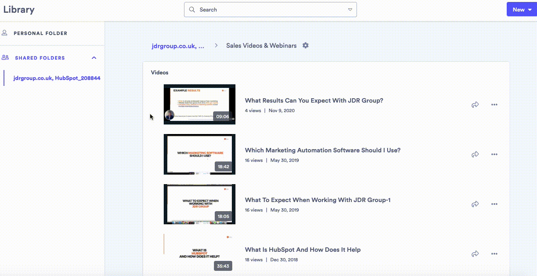Open more options for What To Expect When Working video
The height and width of the screenshot is (276, 537).
click(494, 204)
